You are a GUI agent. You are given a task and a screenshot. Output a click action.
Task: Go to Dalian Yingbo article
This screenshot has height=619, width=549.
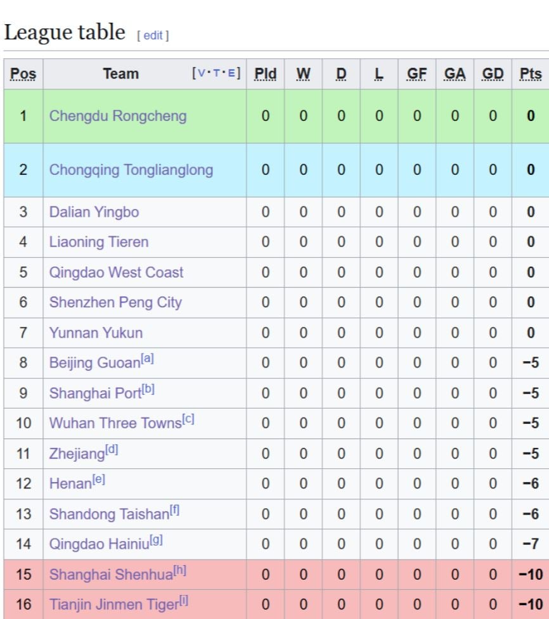[94, 212]
